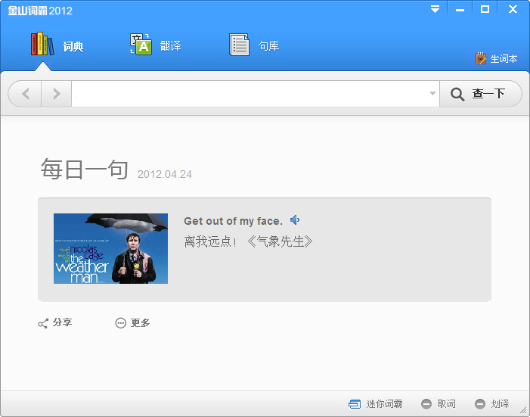Open the title bar main menu dropdown
The image size is (530, 417).
pos(435,9)
